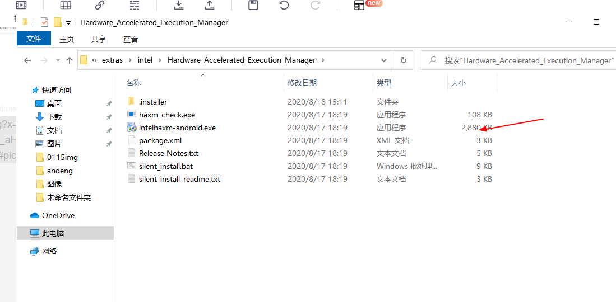Go forward with the forward arrow
The image size is (616, 302).
[44, 60]
